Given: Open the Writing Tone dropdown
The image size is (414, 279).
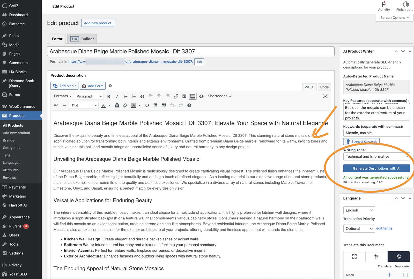Looking at the screenshot, I should pyautogui.click(x=376, y=156).
